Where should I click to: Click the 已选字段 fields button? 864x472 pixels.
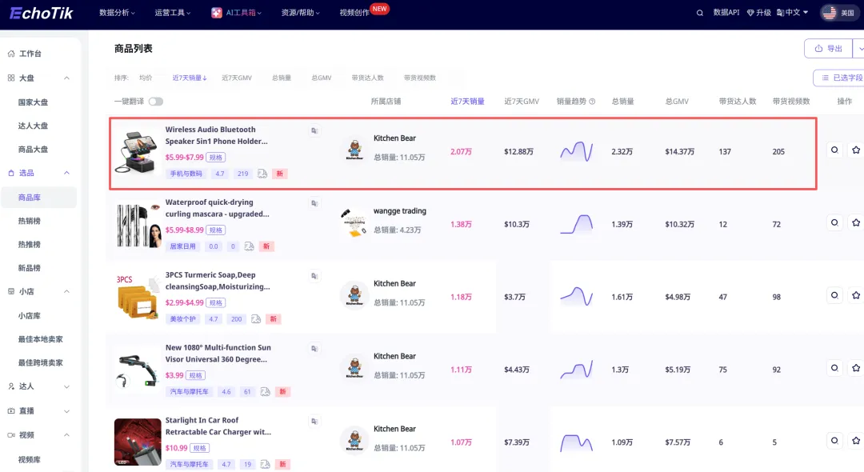(842, 78)
